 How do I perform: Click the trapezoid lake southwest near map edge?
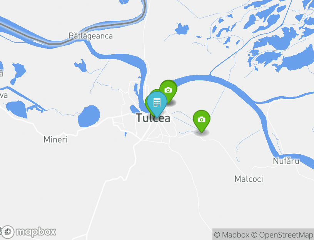tap(17, 109)
